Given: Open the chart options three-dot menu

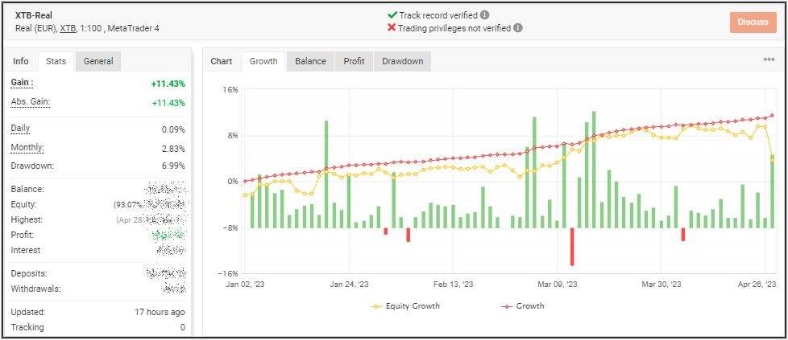Looking at the screenshot, I should [769, 60].
